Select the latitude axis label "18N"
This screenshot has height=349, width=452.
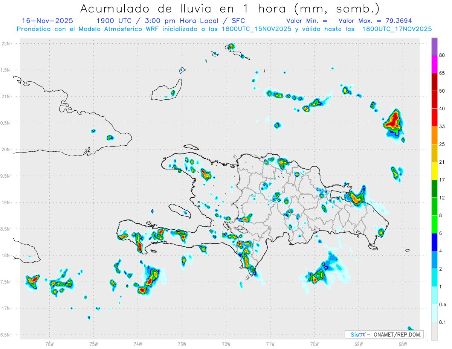coord(6,255)
